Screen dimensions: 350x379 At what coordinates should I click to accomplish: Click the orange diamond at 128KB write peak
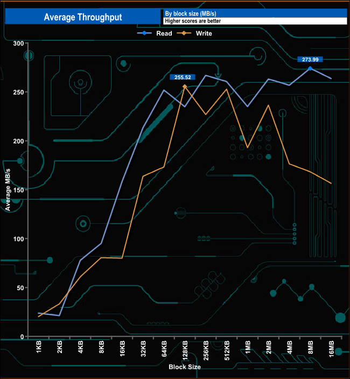(185, 86)
